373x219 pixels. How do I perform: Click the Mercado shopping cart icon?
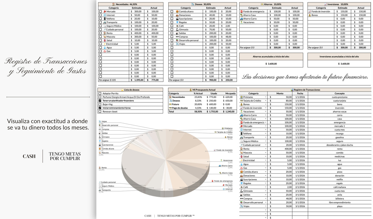coord(105,11)
